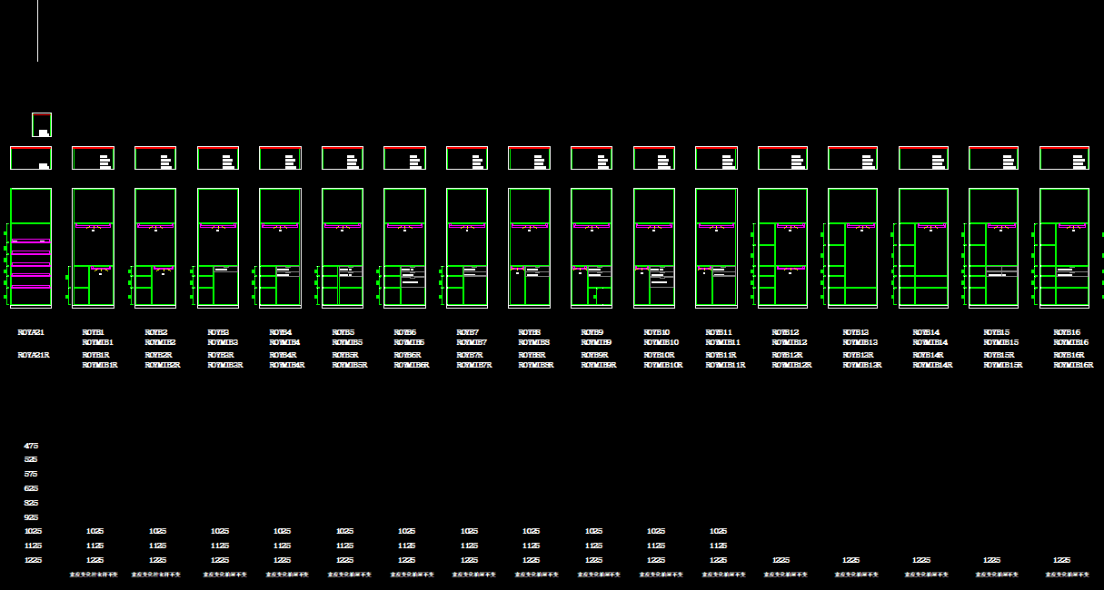Select the plan view rectangle above ROYB16 cabinet
Screen dimensions: 1104x590
[x=1064, y=158]
